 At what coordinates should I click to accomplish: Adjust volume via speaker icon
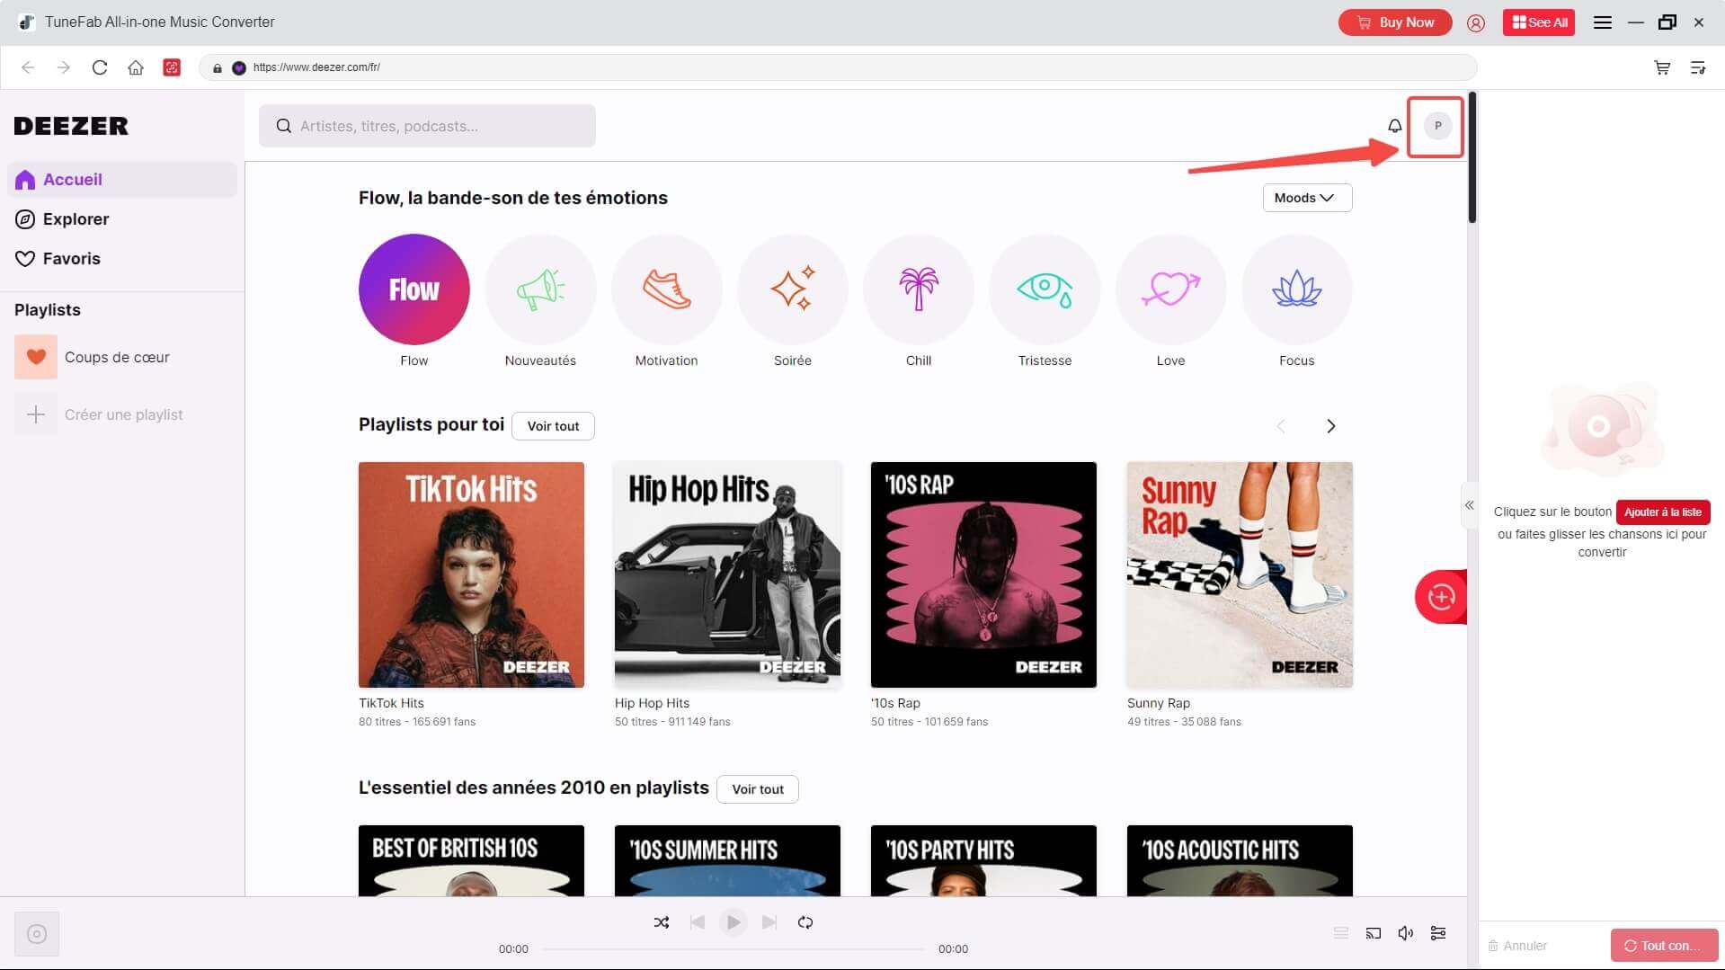tap(1406, 933)
